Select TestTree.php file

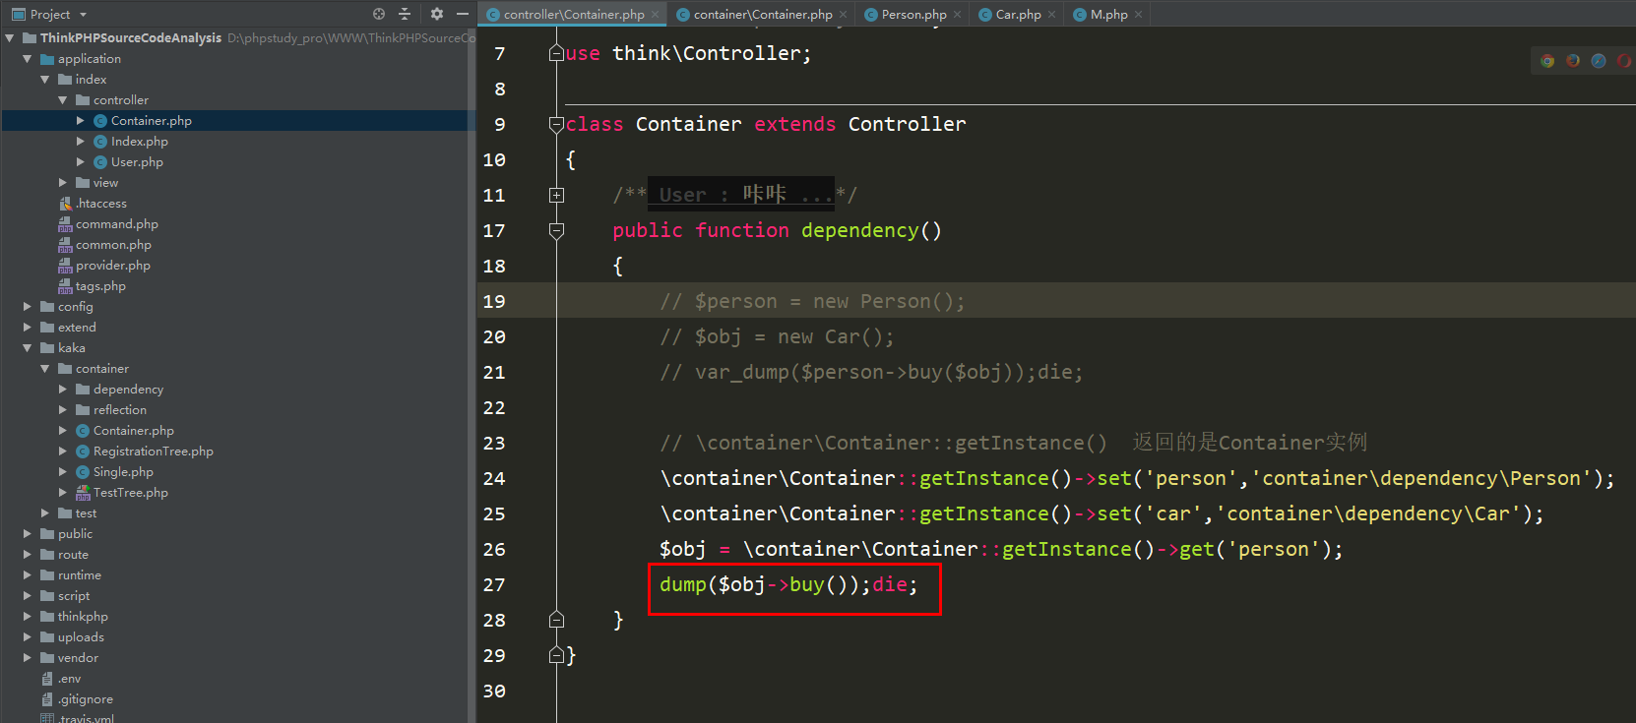pos(130,493)
